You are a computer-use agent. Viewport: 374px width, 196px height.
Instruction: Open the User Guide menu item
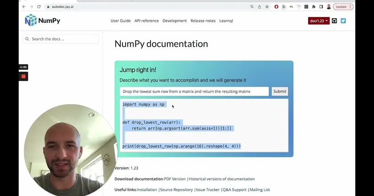tap(121, 21)
